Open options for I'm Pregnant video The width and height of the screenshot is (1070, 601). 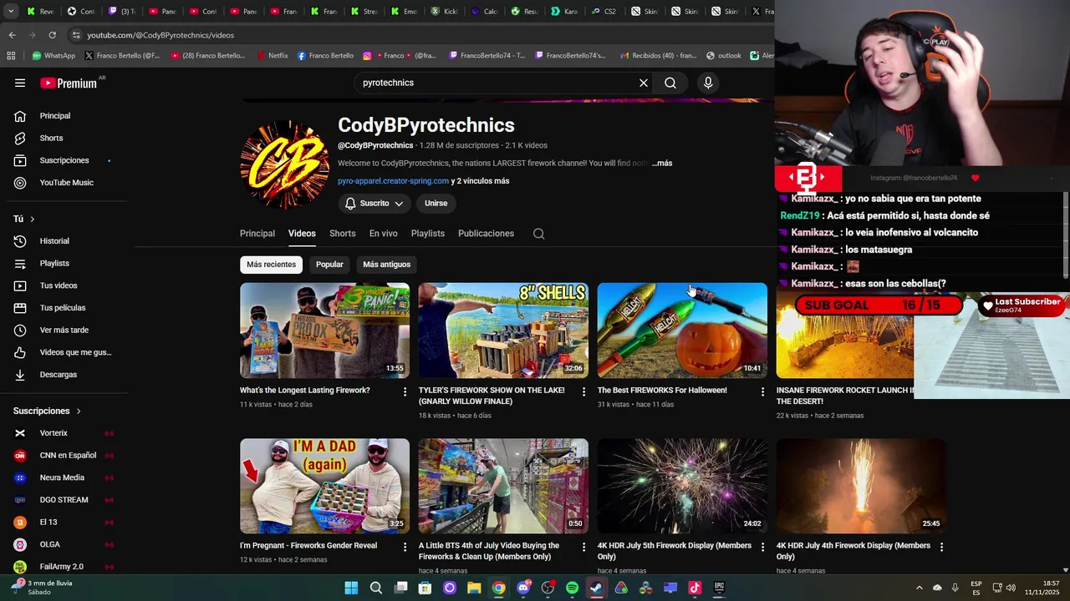[405, 547]
